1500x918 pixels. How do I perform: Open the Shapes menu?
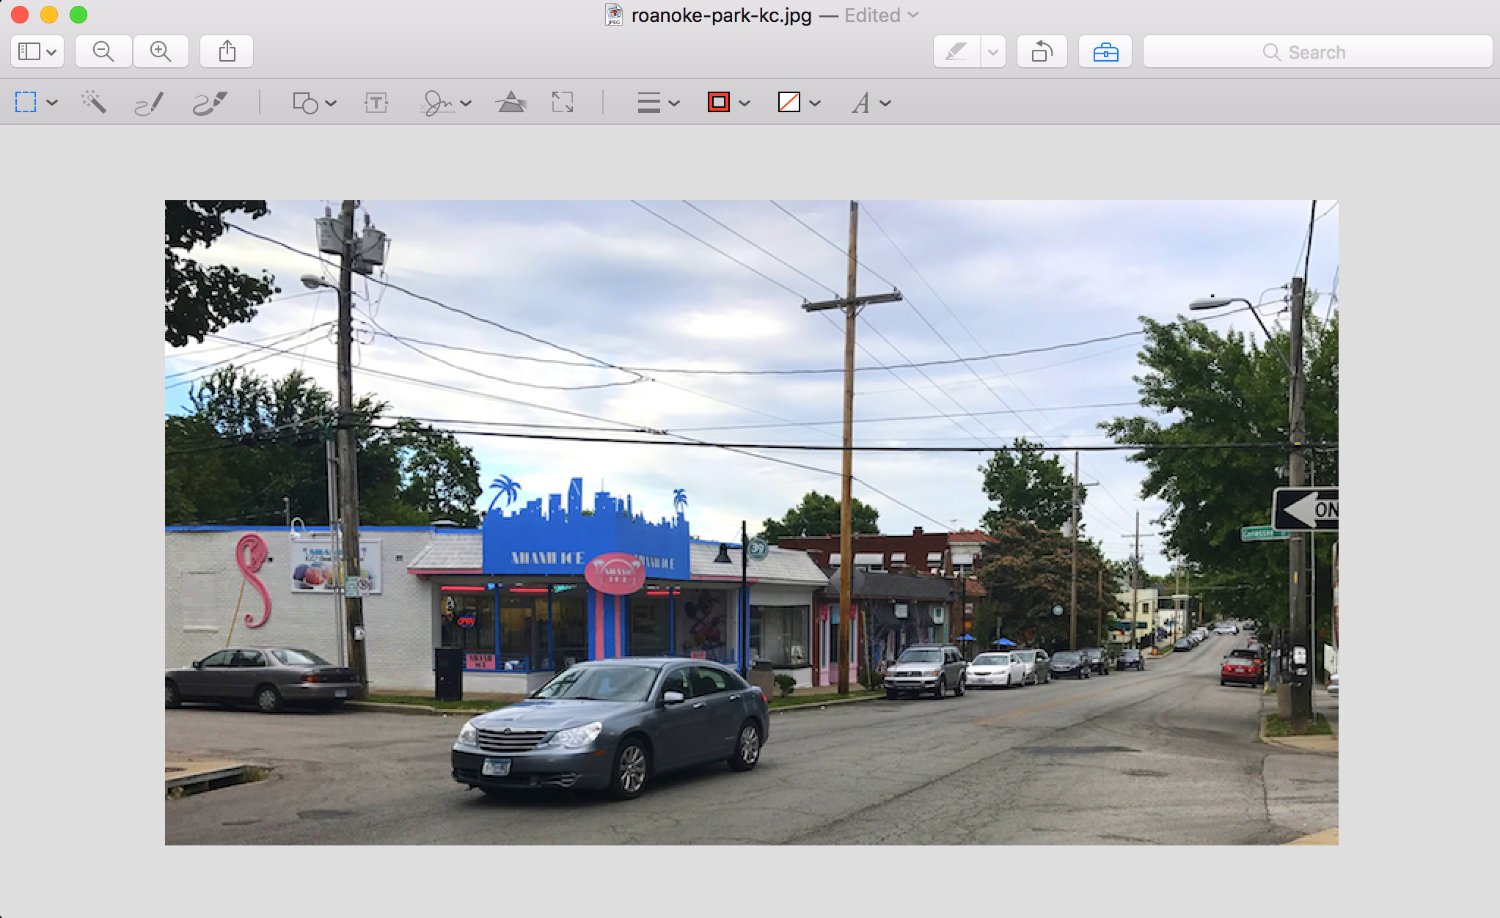click(314, 103)
